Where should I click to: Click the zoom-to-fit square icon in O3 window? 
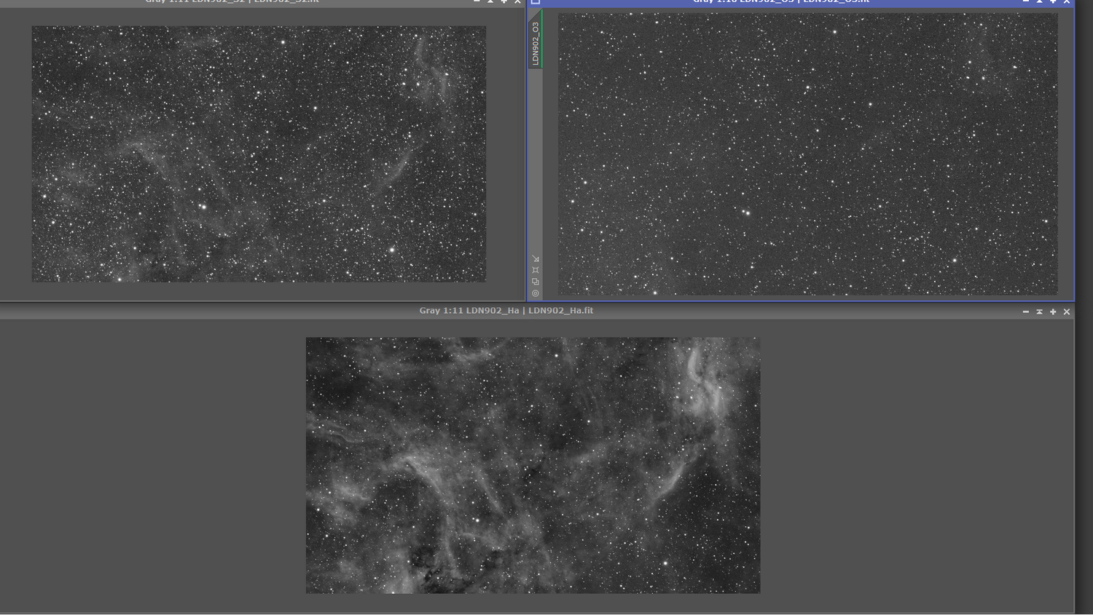(x=536, y=270)
